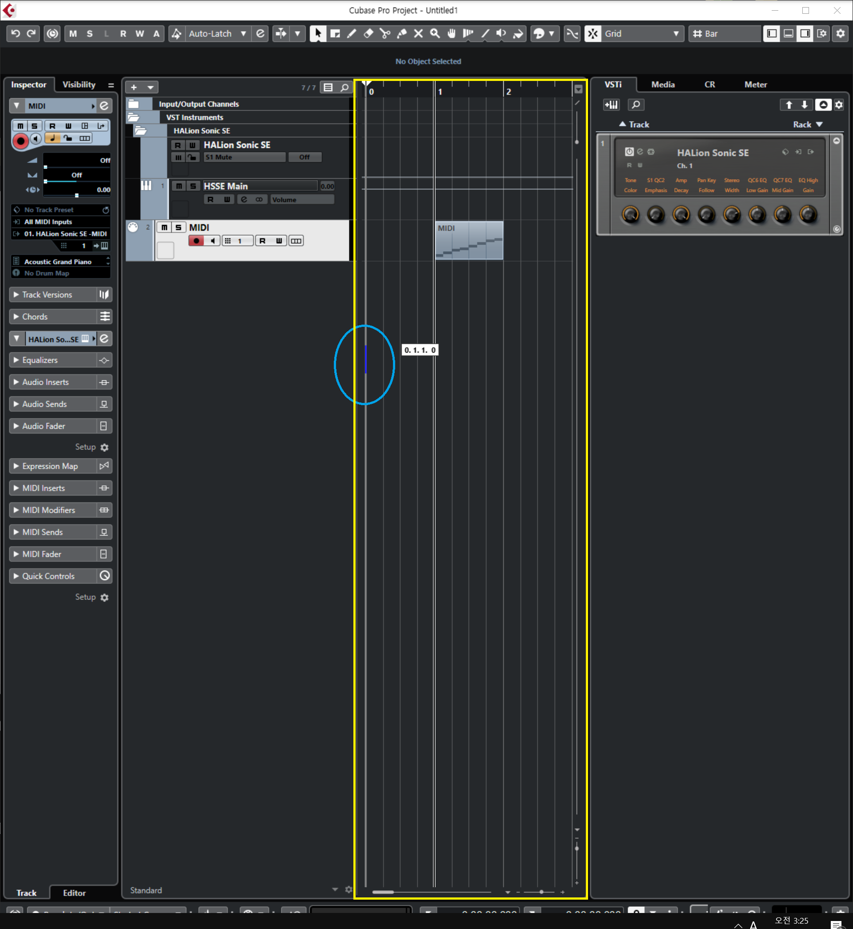The image size is (853, 929).
Task: Select the Erase tool
Action: [x=368, y=34]
